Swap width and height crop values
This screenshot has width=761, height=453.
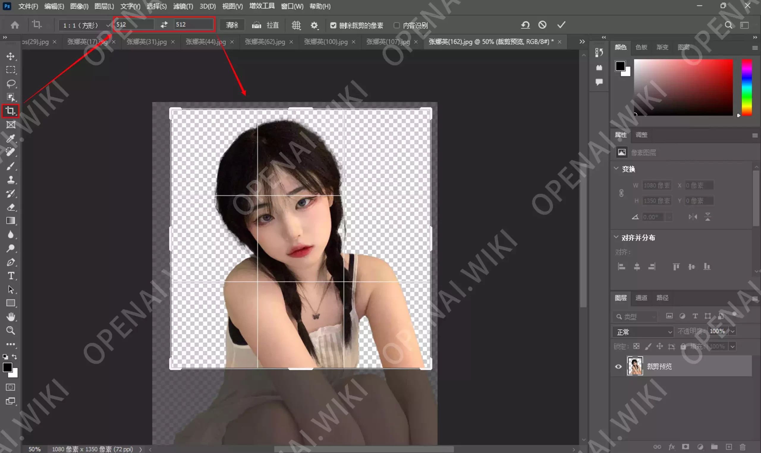click(x=164, y=25)
